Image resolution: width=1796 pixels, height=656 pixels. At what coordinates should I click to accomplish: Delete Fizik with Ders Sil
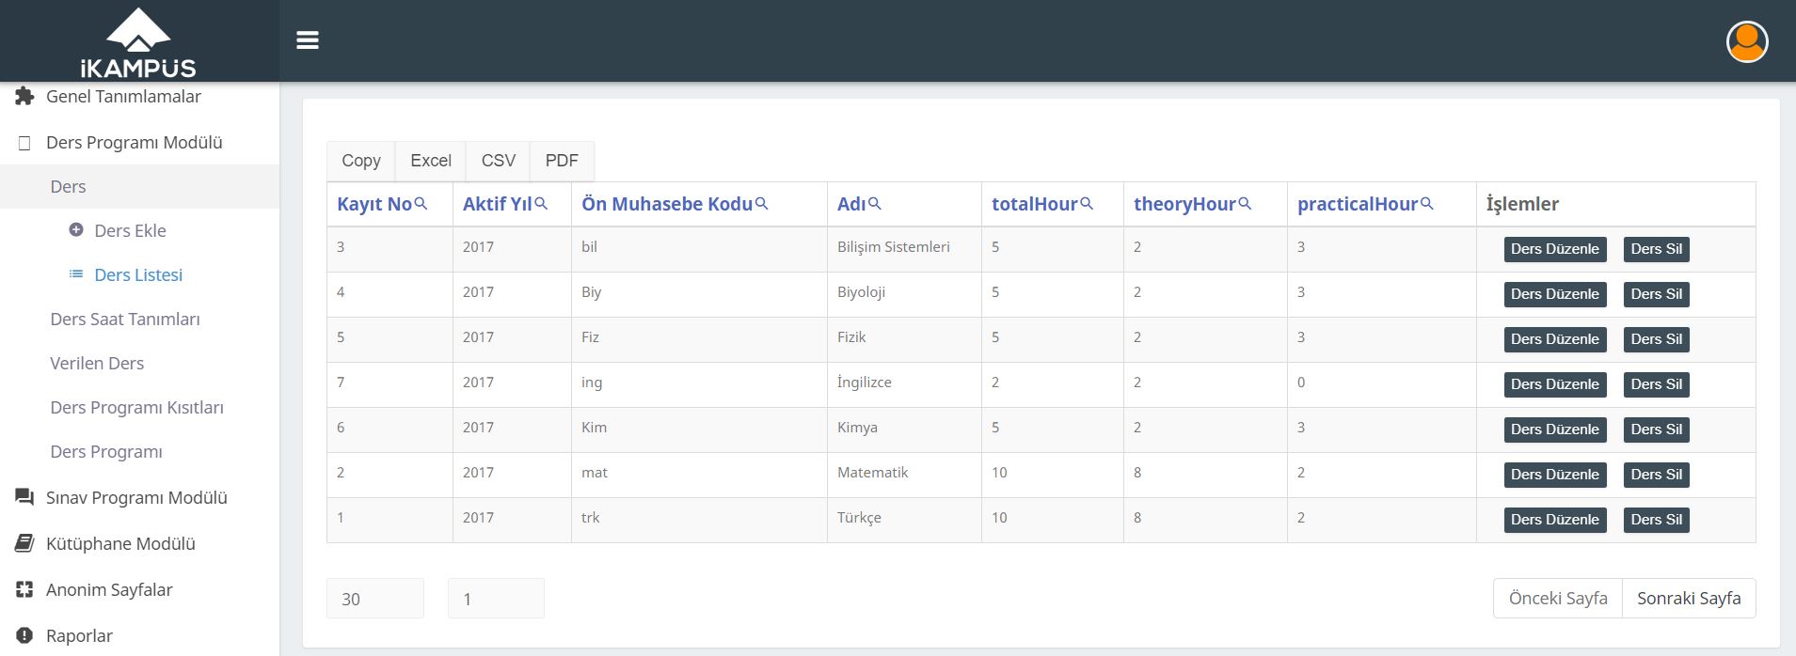(x=1657, y=339)
